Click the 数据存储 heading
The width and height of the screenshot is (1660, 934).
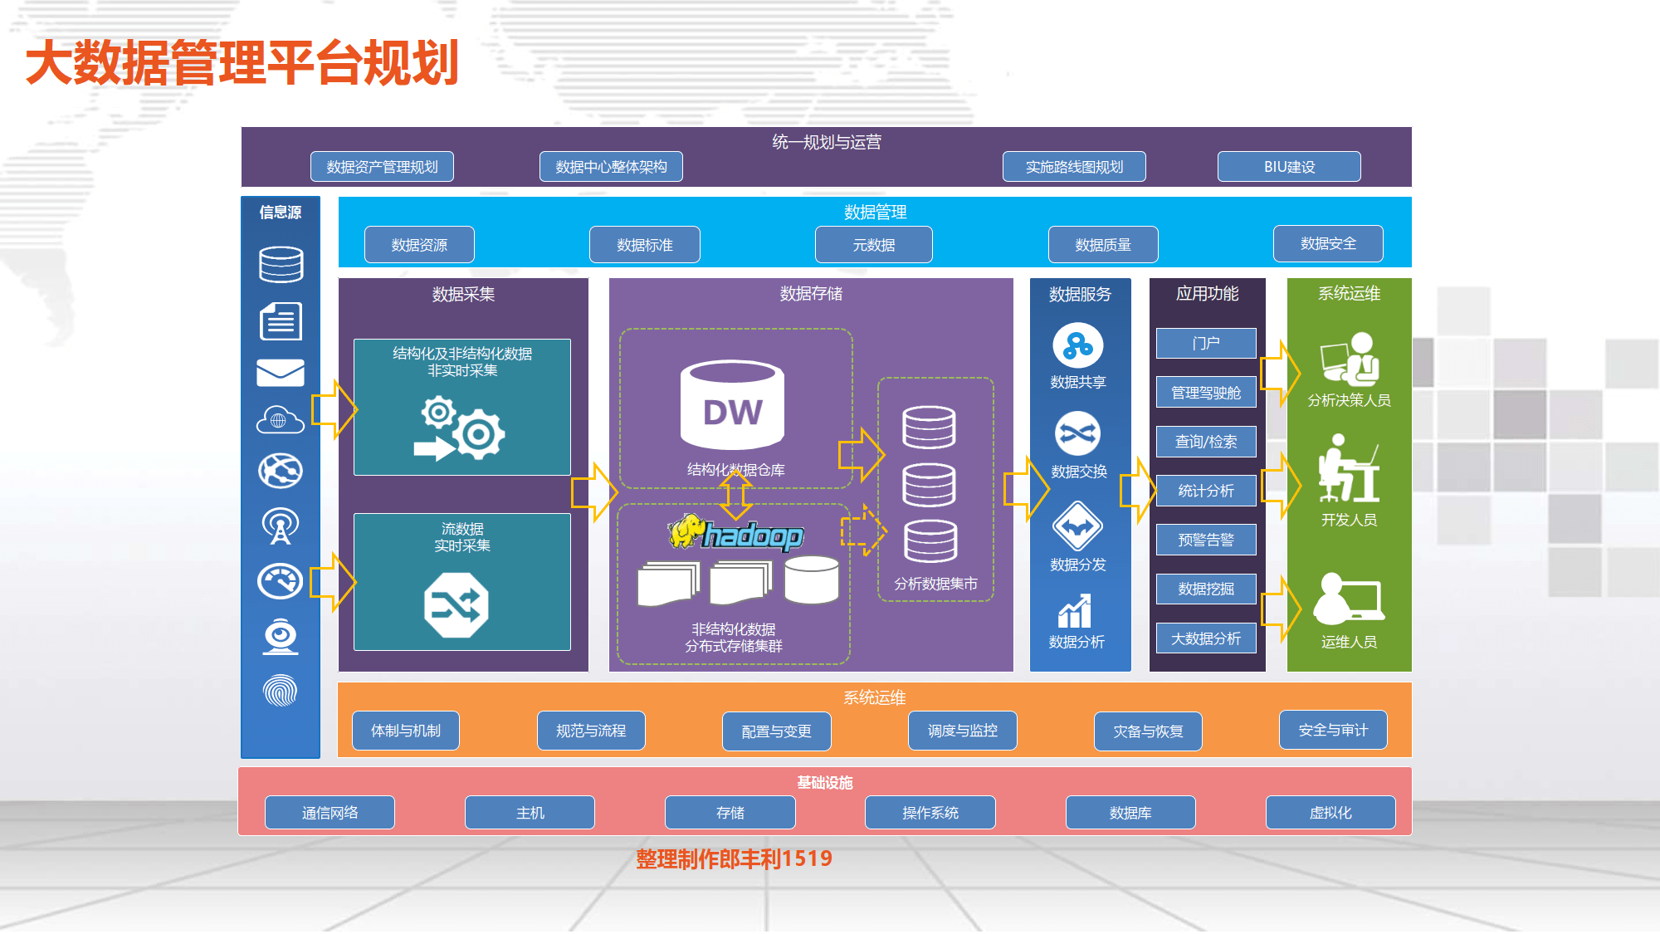[x=811, y=293]
